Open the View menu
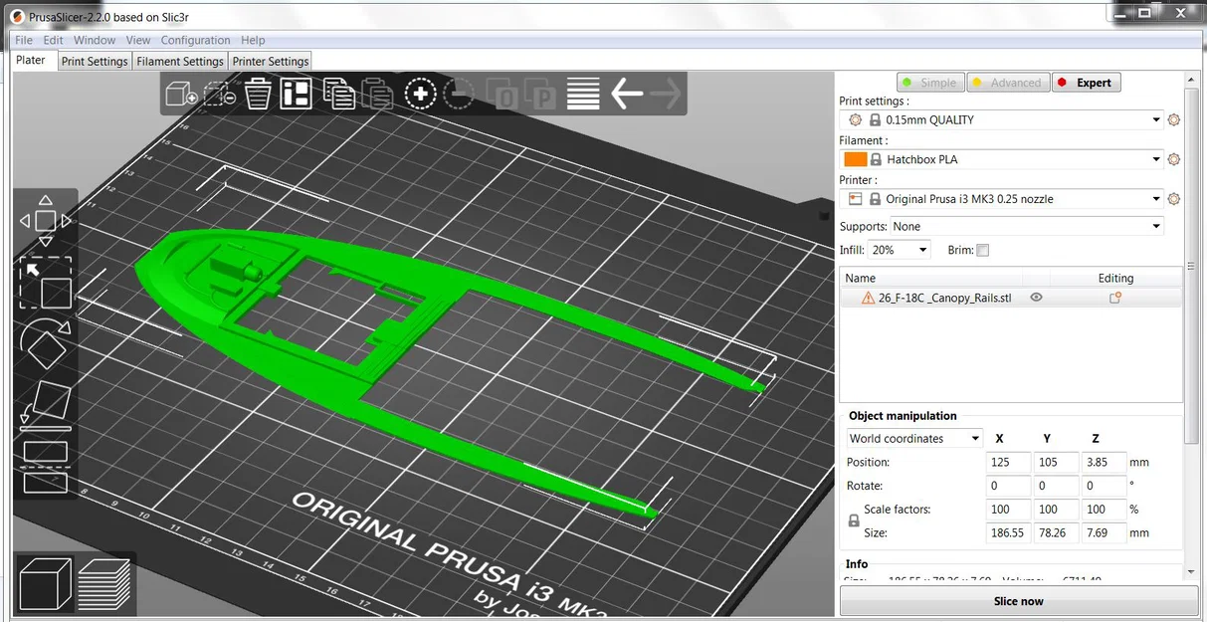 click(138, 40)
